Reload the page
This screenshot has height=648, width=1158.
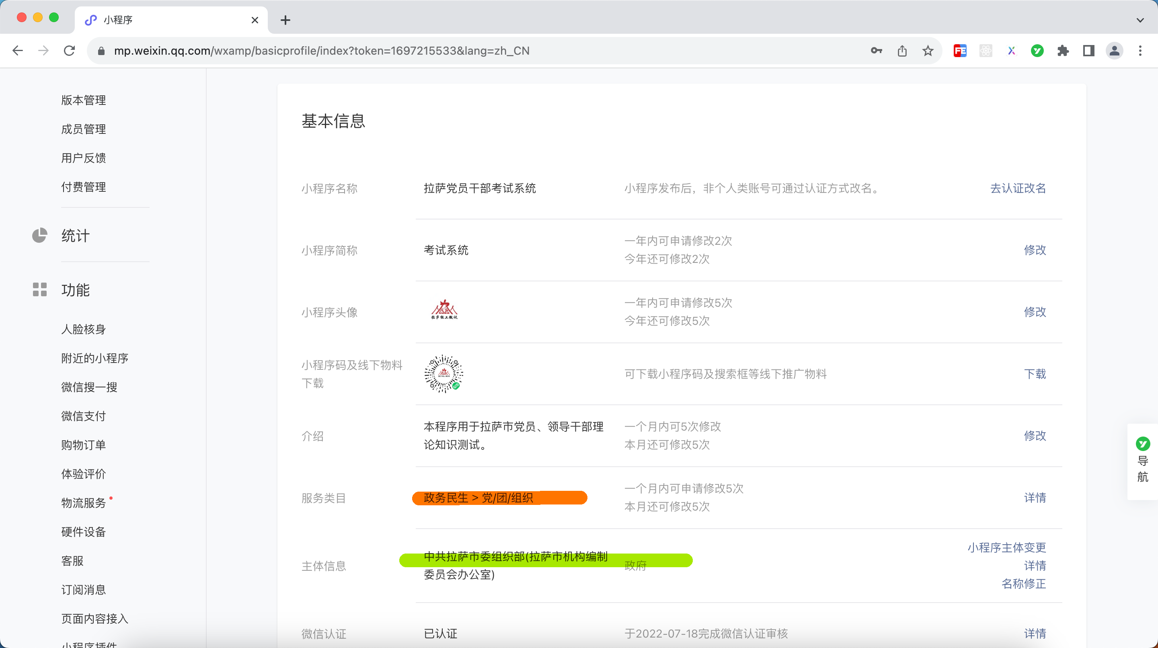tap(69, 51)
